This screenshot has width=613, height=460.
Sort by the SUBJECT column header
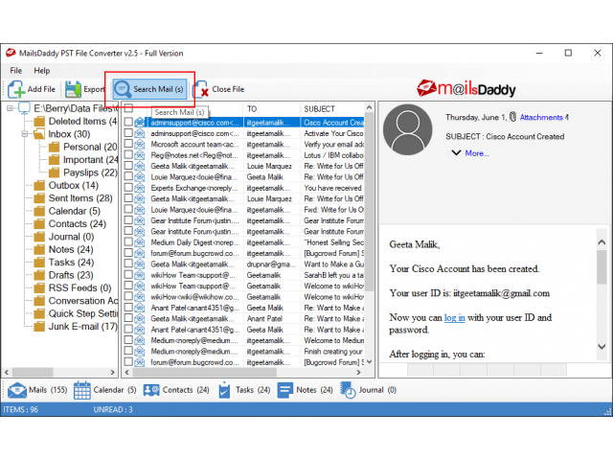pos(332,108)
